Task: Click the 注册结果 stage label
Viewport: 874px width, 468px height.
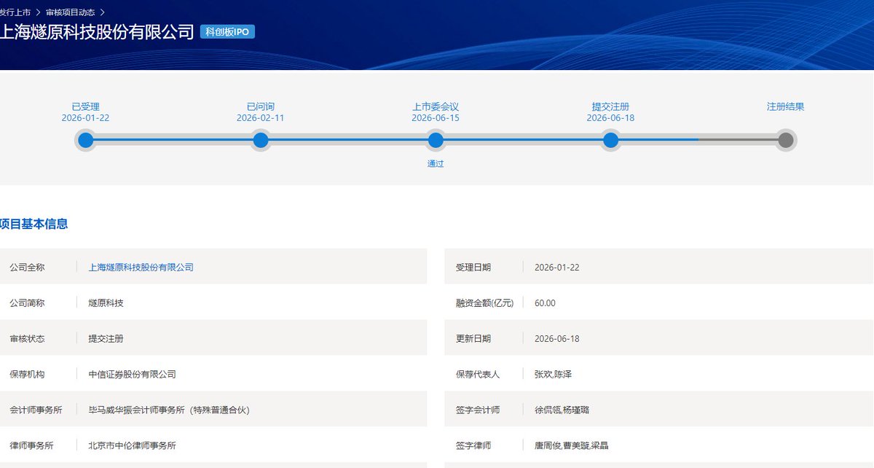Action: click(785, 106)
